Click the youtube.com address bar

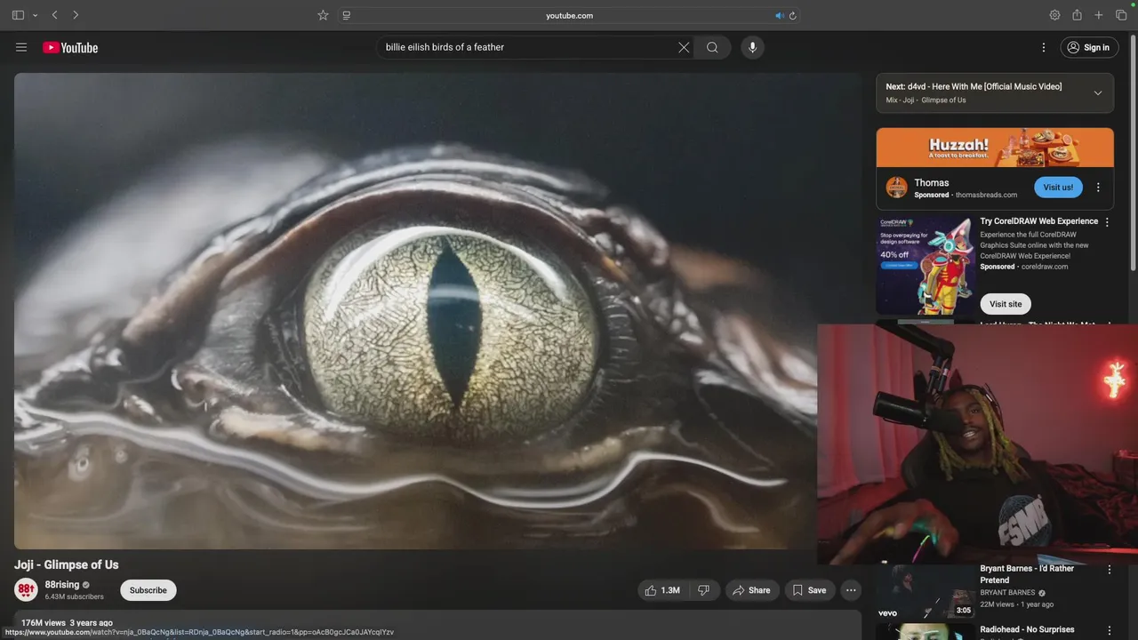pyautogui.click(x=569, y=15)
